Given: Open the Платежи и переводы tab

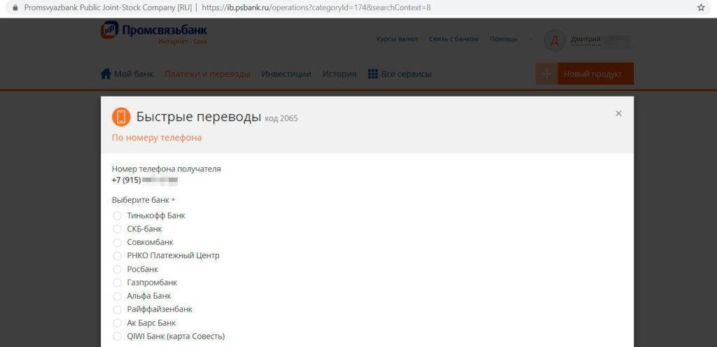Looking at the screenshot, I should click(x=207, y=74).
